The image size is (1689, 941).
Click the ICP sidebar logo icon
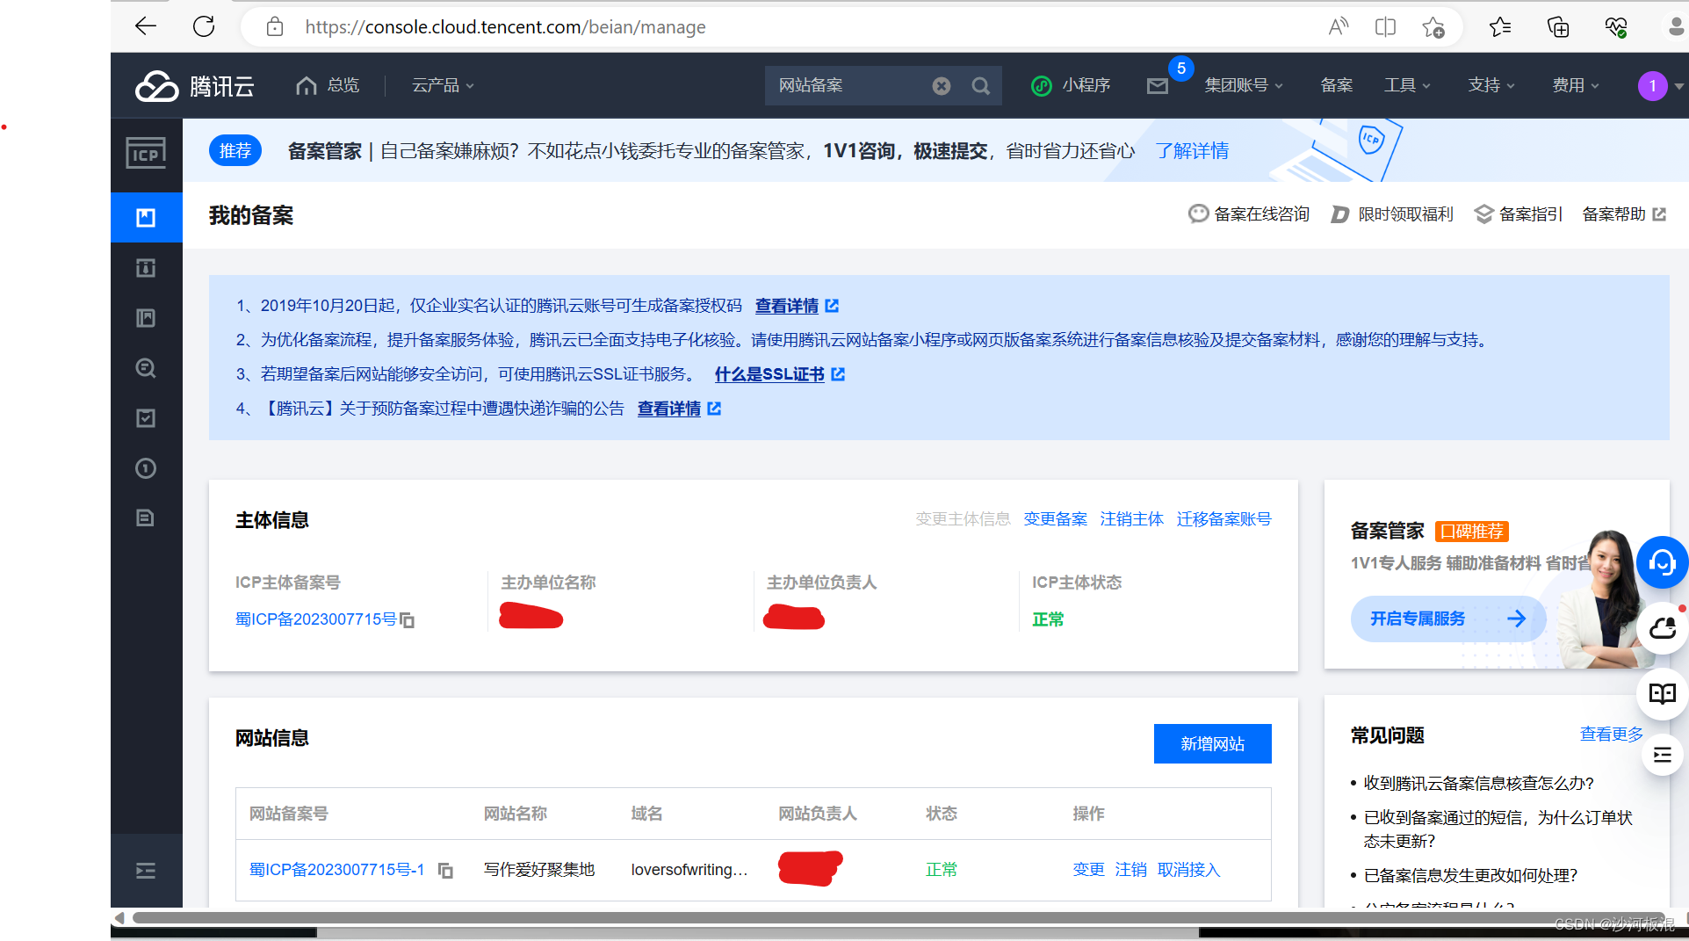pos(146,153)
